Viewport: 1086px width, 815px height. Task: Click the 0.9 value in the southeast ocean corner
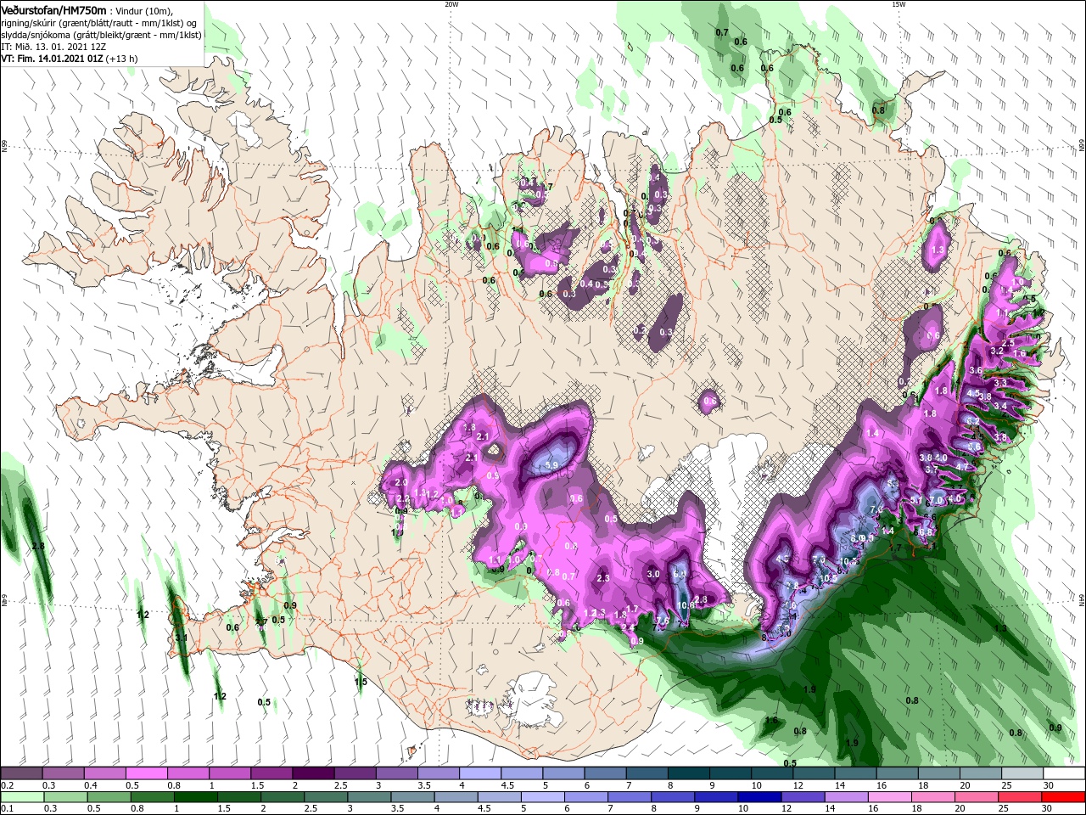tap(1055, 728)
